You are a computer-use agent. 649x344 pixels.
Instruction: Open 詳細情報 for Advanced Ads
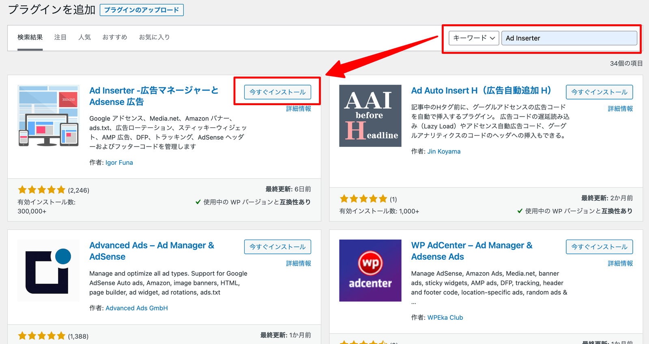click(299, 263)
